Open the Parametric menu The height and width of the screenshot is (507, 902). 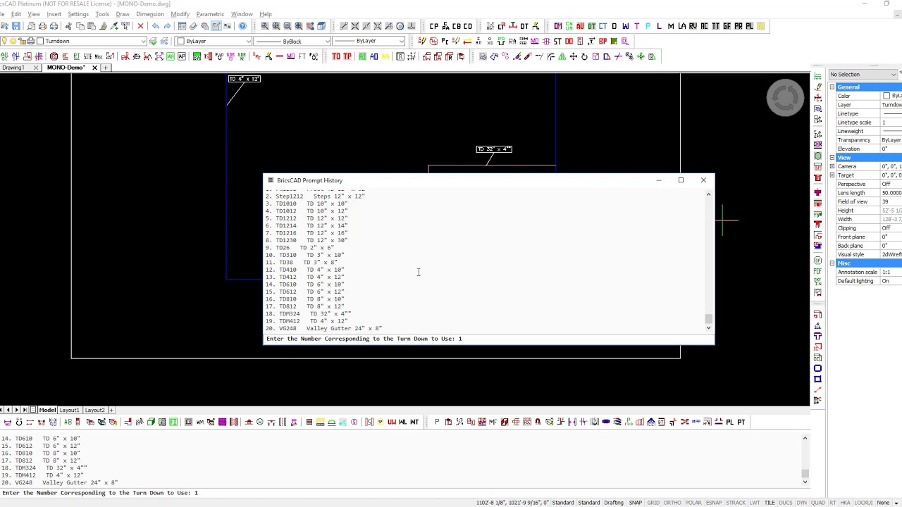[x=210, y=14]
